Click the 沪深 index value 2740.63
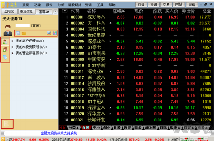Viewport: 214px width, 141px height. click(76, 139)
